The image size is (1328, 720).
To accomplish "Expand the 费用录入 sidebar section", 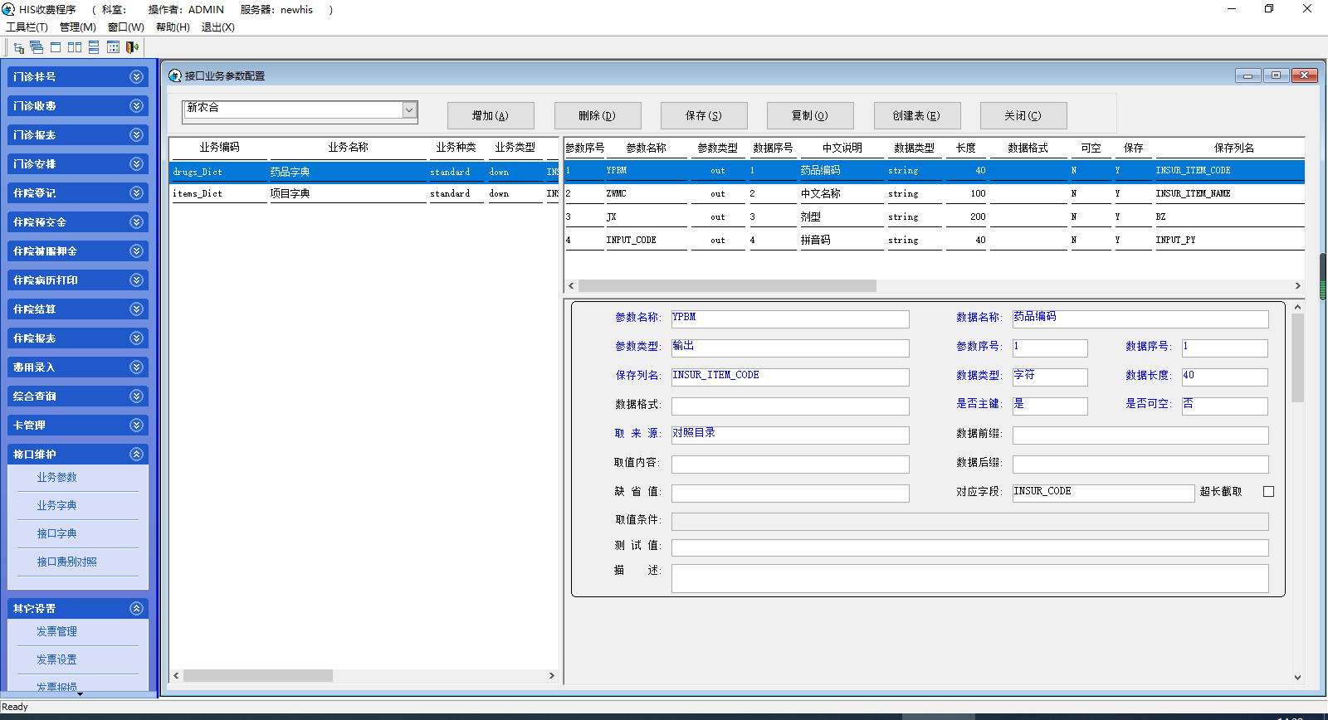I will (x=137, y=367).
